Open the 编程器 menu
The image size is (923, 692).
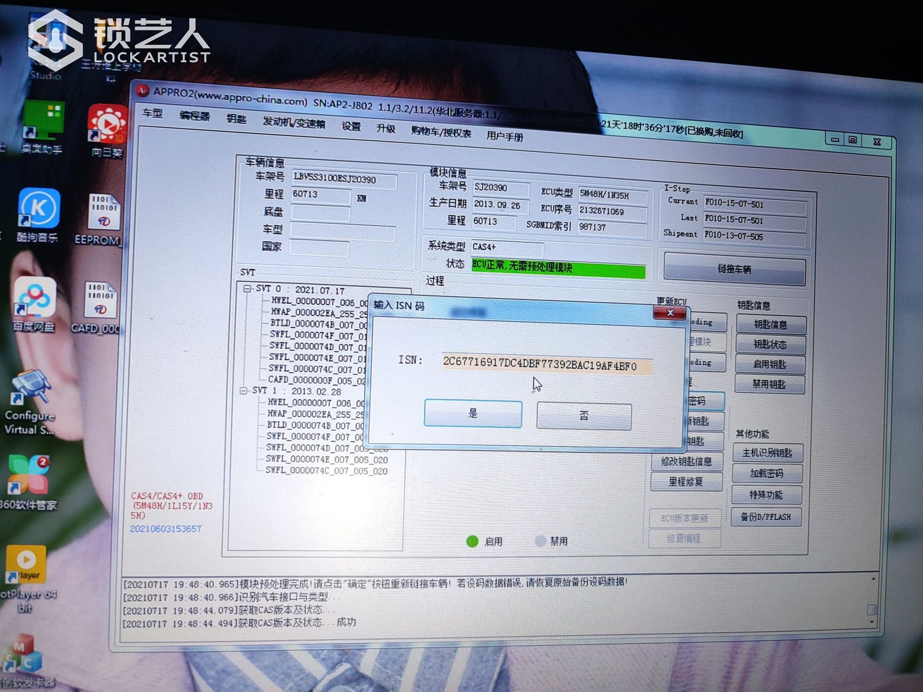click(x=195, y=115)
